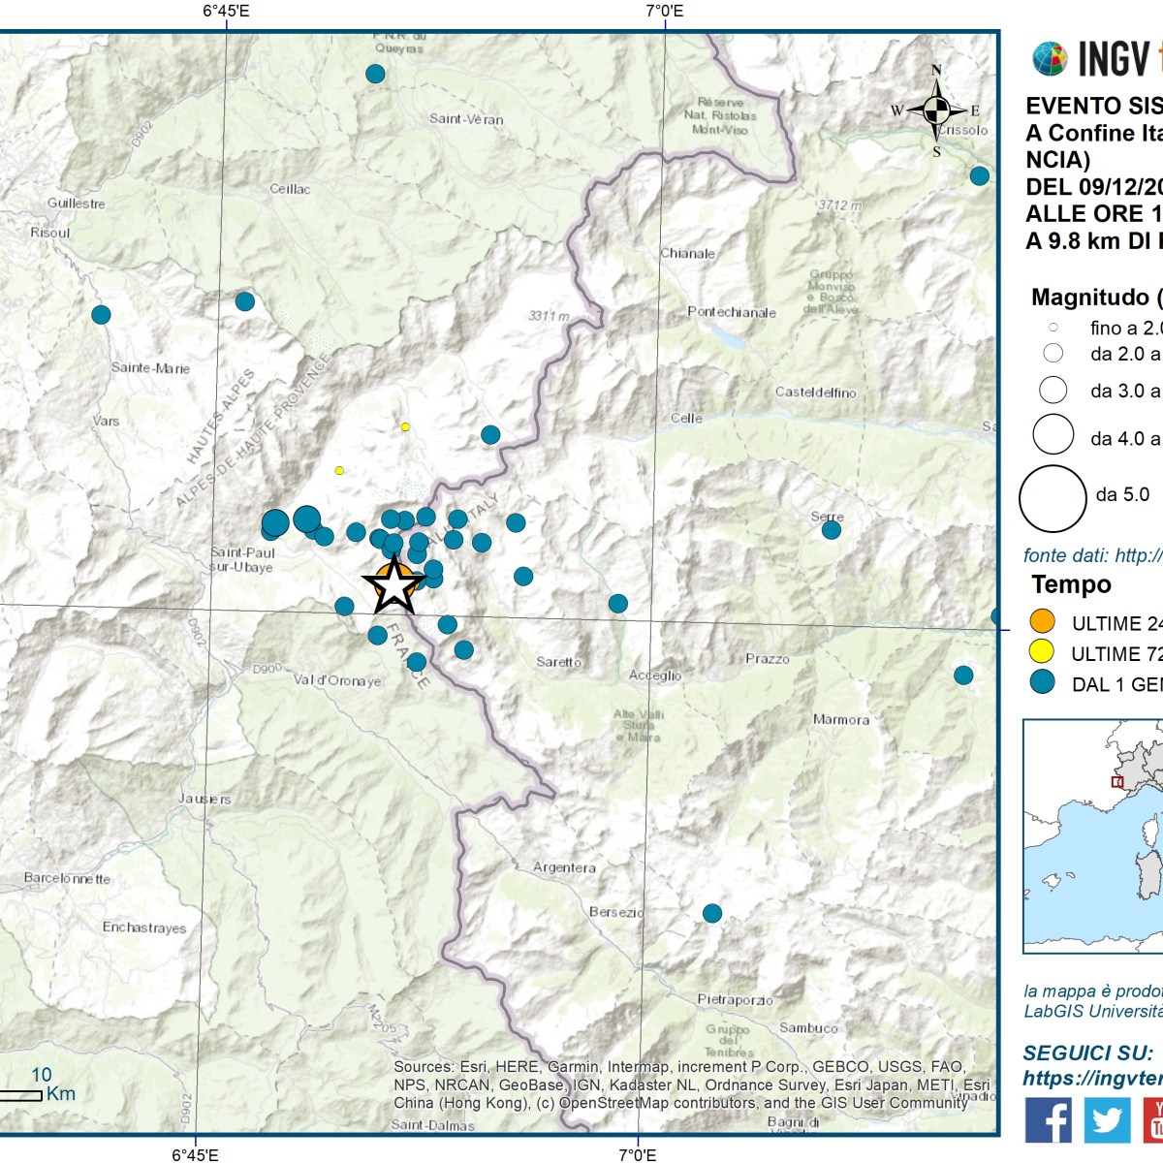Click the yellow ULTIME 72 legend circle
This screenshot has width=1163, height=1163.
pyautogui.click(x=1042, y=652)
